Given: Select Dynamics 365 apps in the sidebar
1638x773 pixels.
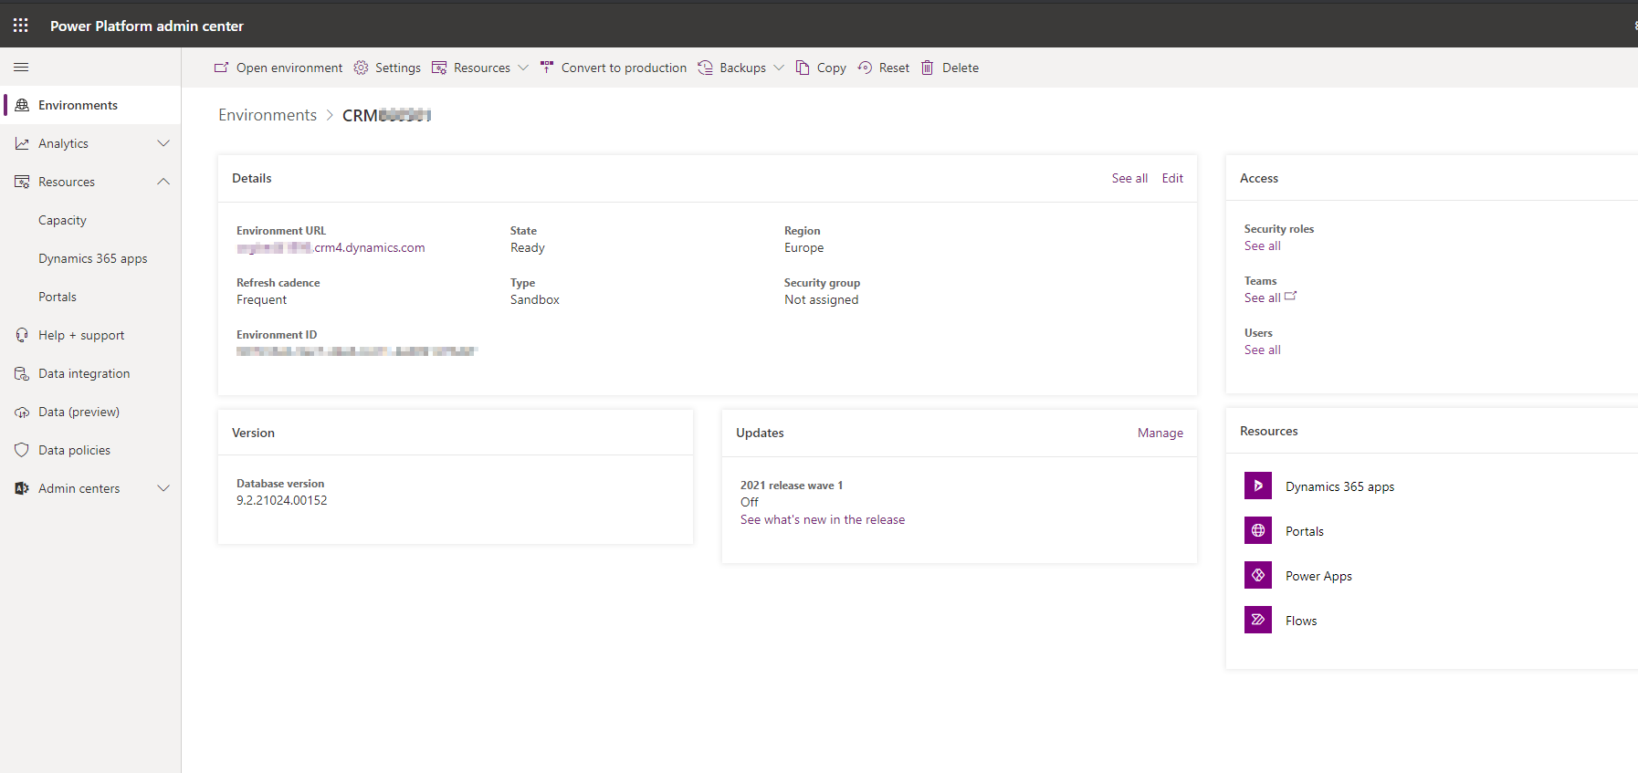Looking at the screenshot, I should 93,258.
